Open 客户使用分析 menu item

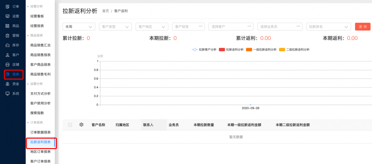click(x=40, y=103)
